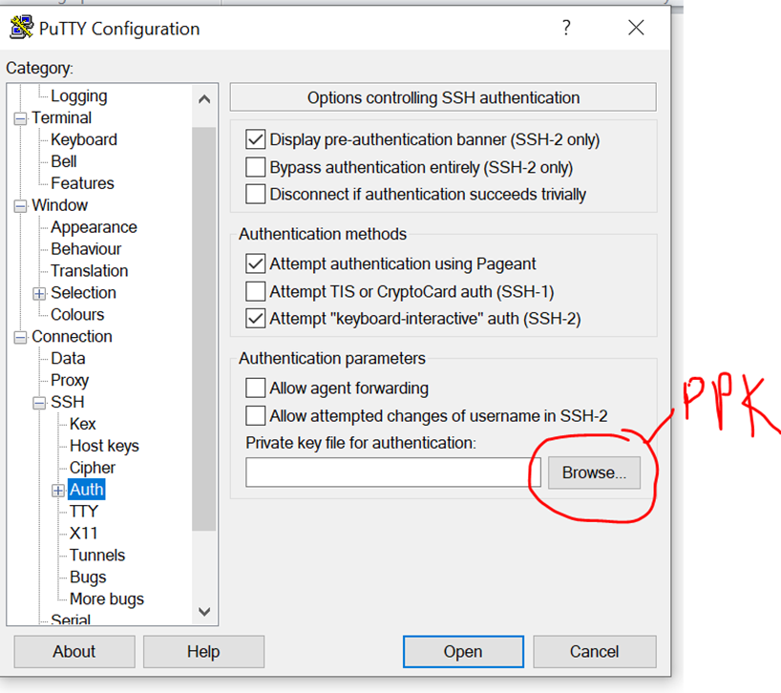Open the Host keys settings
This screenshot has width=781, height=693.
104,446
